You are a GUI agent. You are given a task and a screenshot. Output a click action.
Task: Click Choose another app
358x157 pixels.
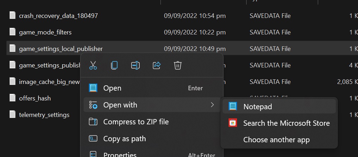[276, 140]
